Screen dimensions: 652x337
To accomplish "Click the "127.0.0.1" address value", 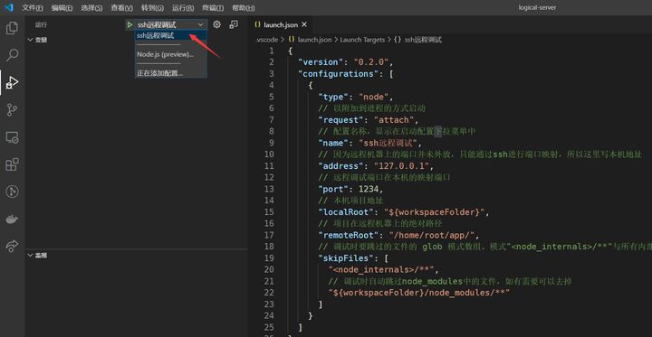I will [x=401, y=166].
